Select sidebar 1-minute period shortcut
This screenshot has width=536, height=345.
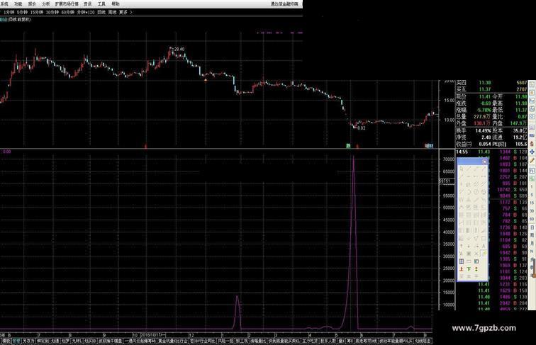tap(532, 187)
